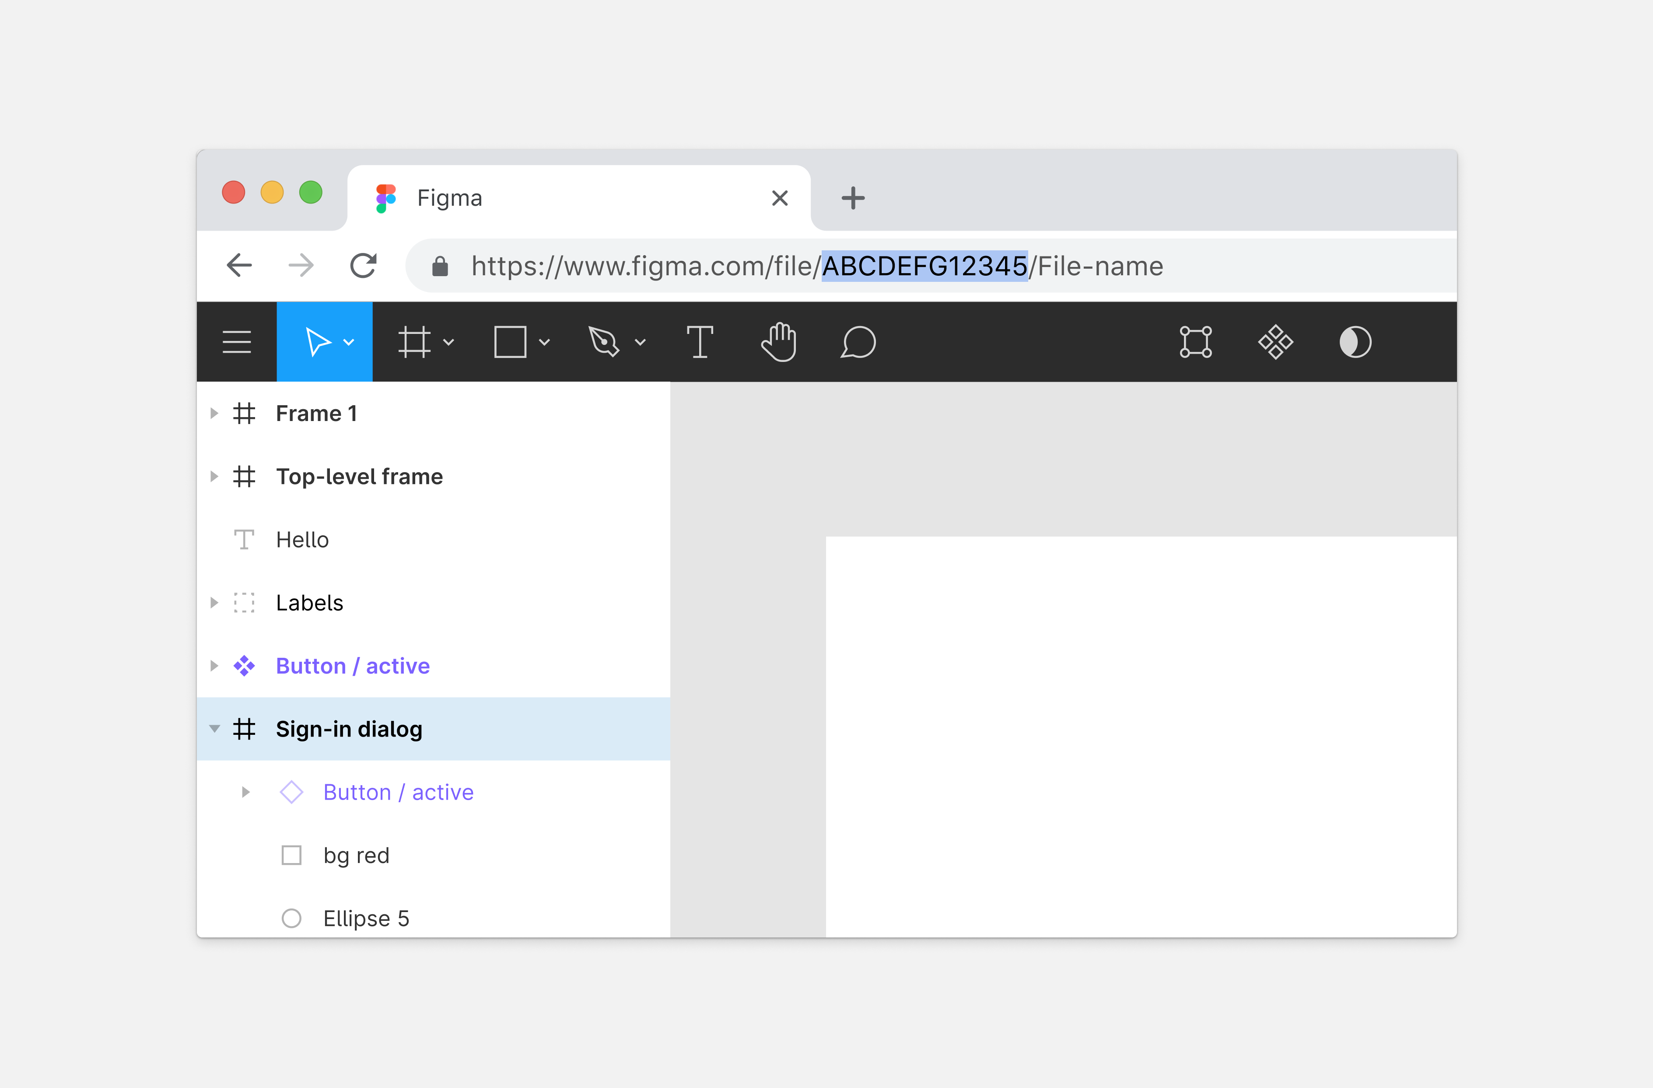Select the Frame tool

coord(415,342)
